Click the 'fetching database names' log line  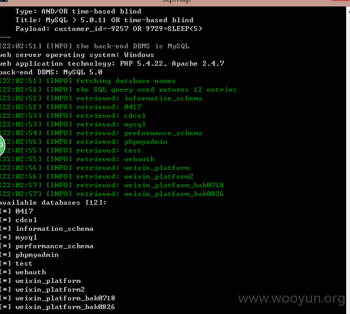tap(88, 81)
